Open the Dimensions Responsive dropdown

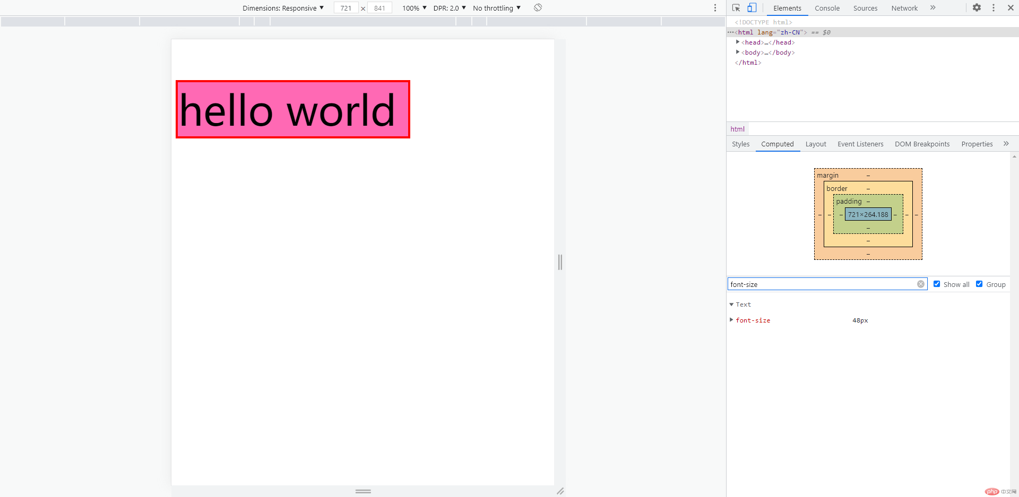pos(283,8)
